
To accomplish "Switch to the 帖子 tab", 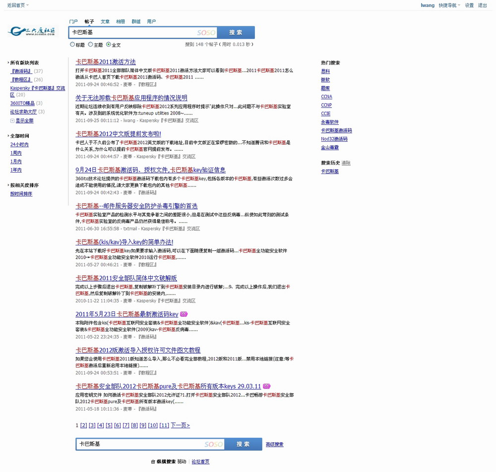I will [89, 21].
